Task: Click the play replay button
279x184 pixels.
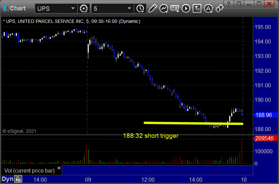Action: (x=186, y=8)
